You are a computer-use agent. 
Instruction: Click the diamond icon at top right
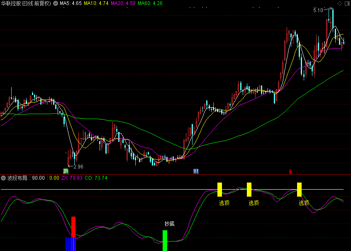339,3
